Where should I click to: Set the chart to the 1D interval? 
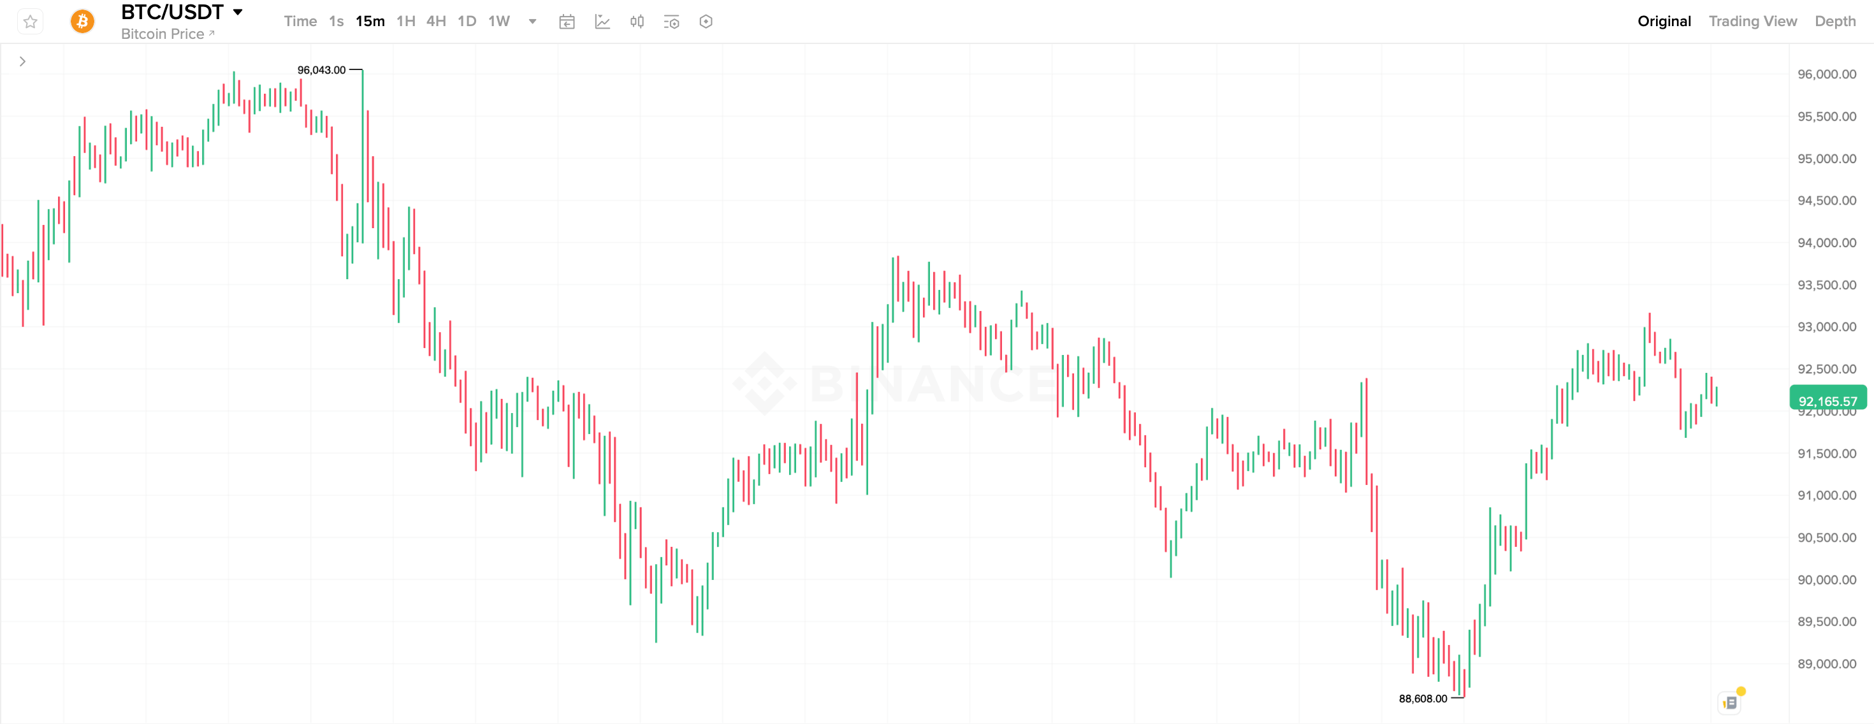click(467, 21)
